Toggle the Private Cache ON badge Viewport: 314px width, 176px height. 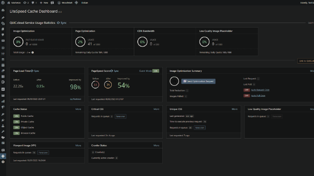(x=16, y=122)
